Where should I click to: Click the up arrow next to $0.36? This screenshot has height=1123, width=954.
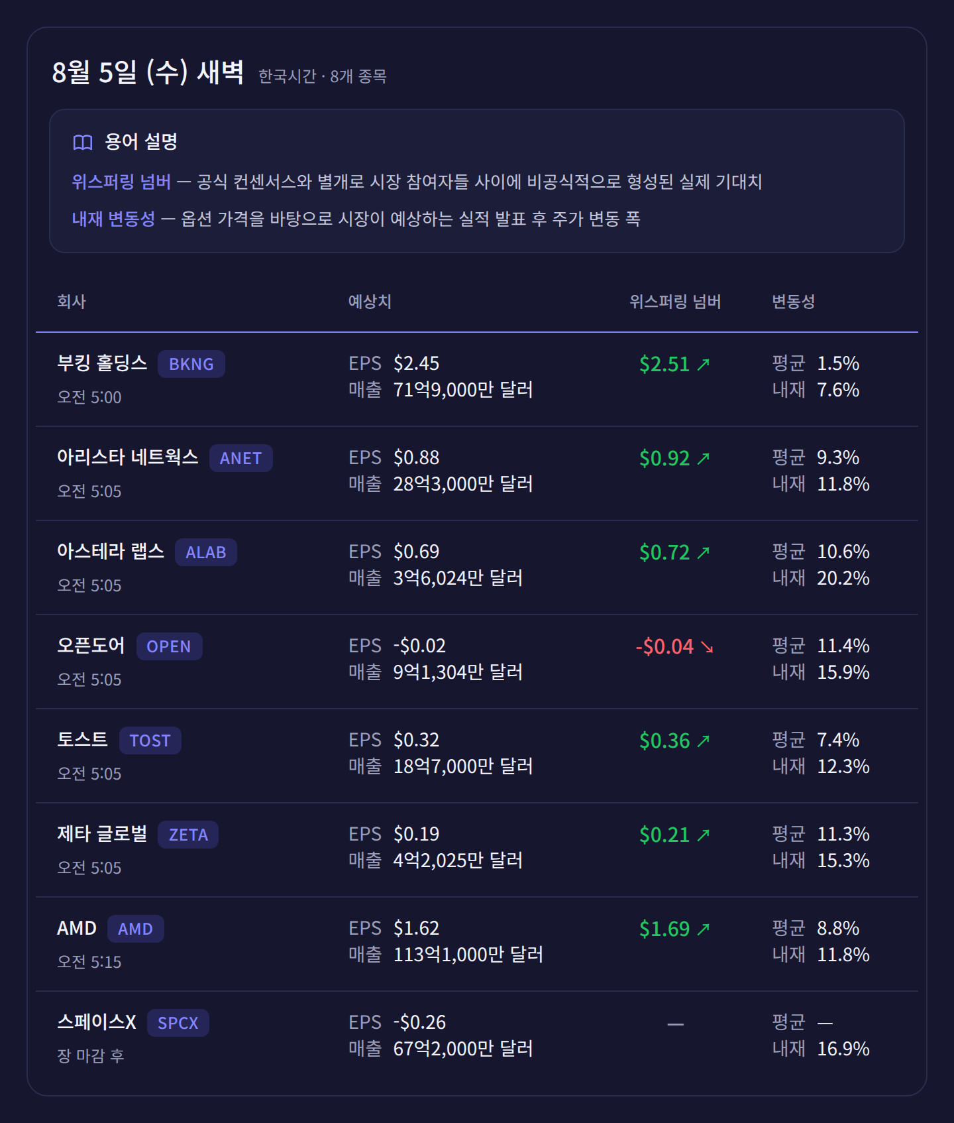click(x=704, y=740)
